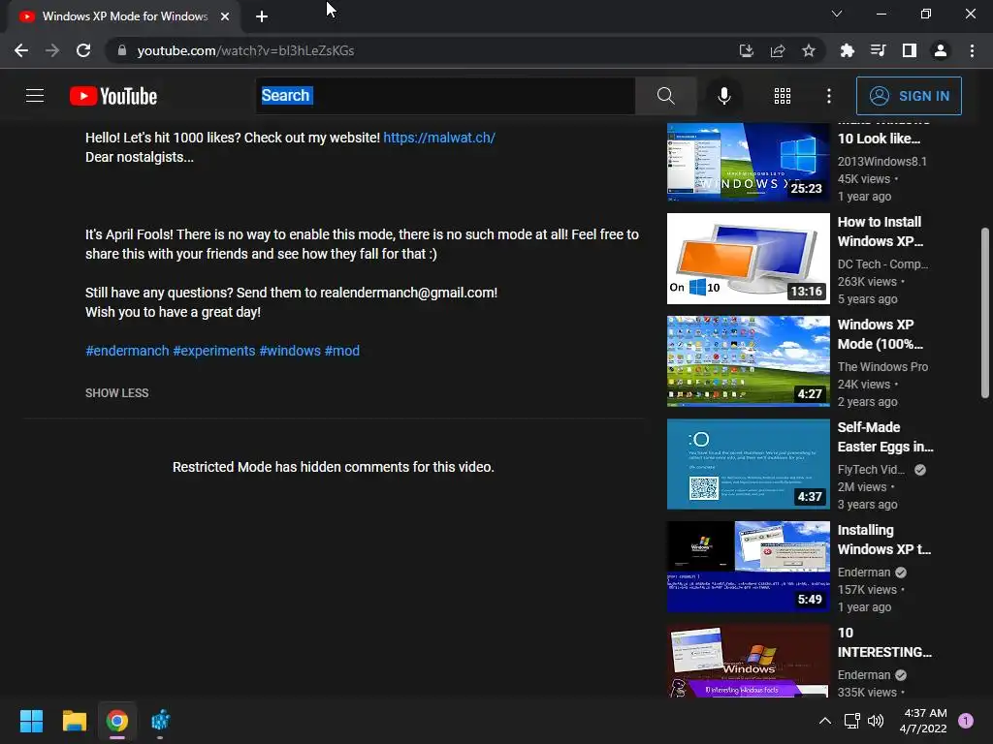Open tab search chevron
Image resolution: width=993 pixels, height=744 pixels.
(x=837, y=14)
